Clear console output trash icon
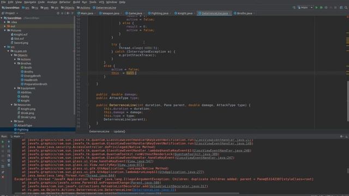The height and width of the screenshot is (196, 349). click(9, 165)
